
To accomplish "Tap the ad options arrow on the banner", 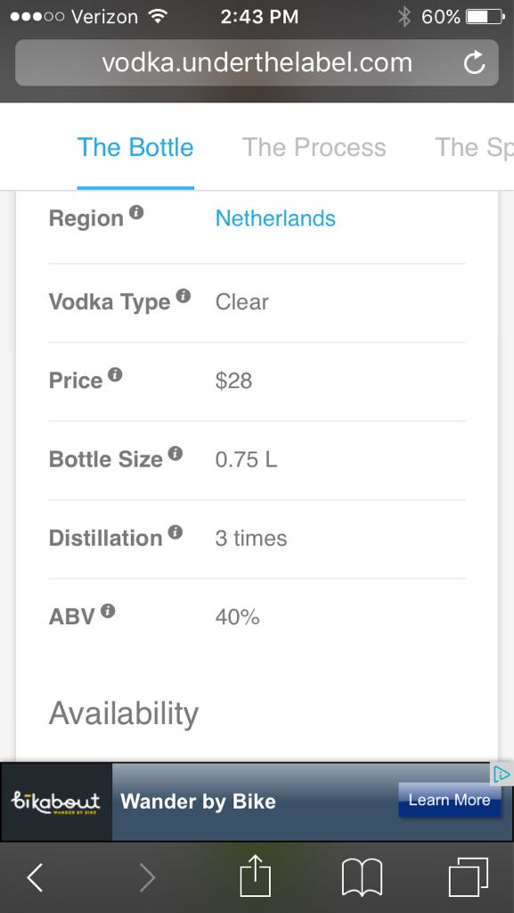I will (x=501, y=776).
